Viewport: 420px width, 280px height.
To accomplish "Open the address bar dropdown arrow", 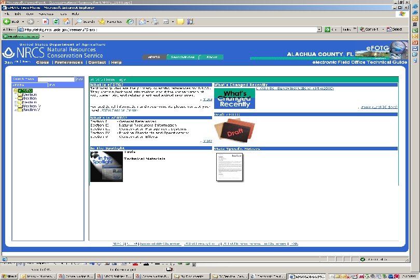I will 319,30.
